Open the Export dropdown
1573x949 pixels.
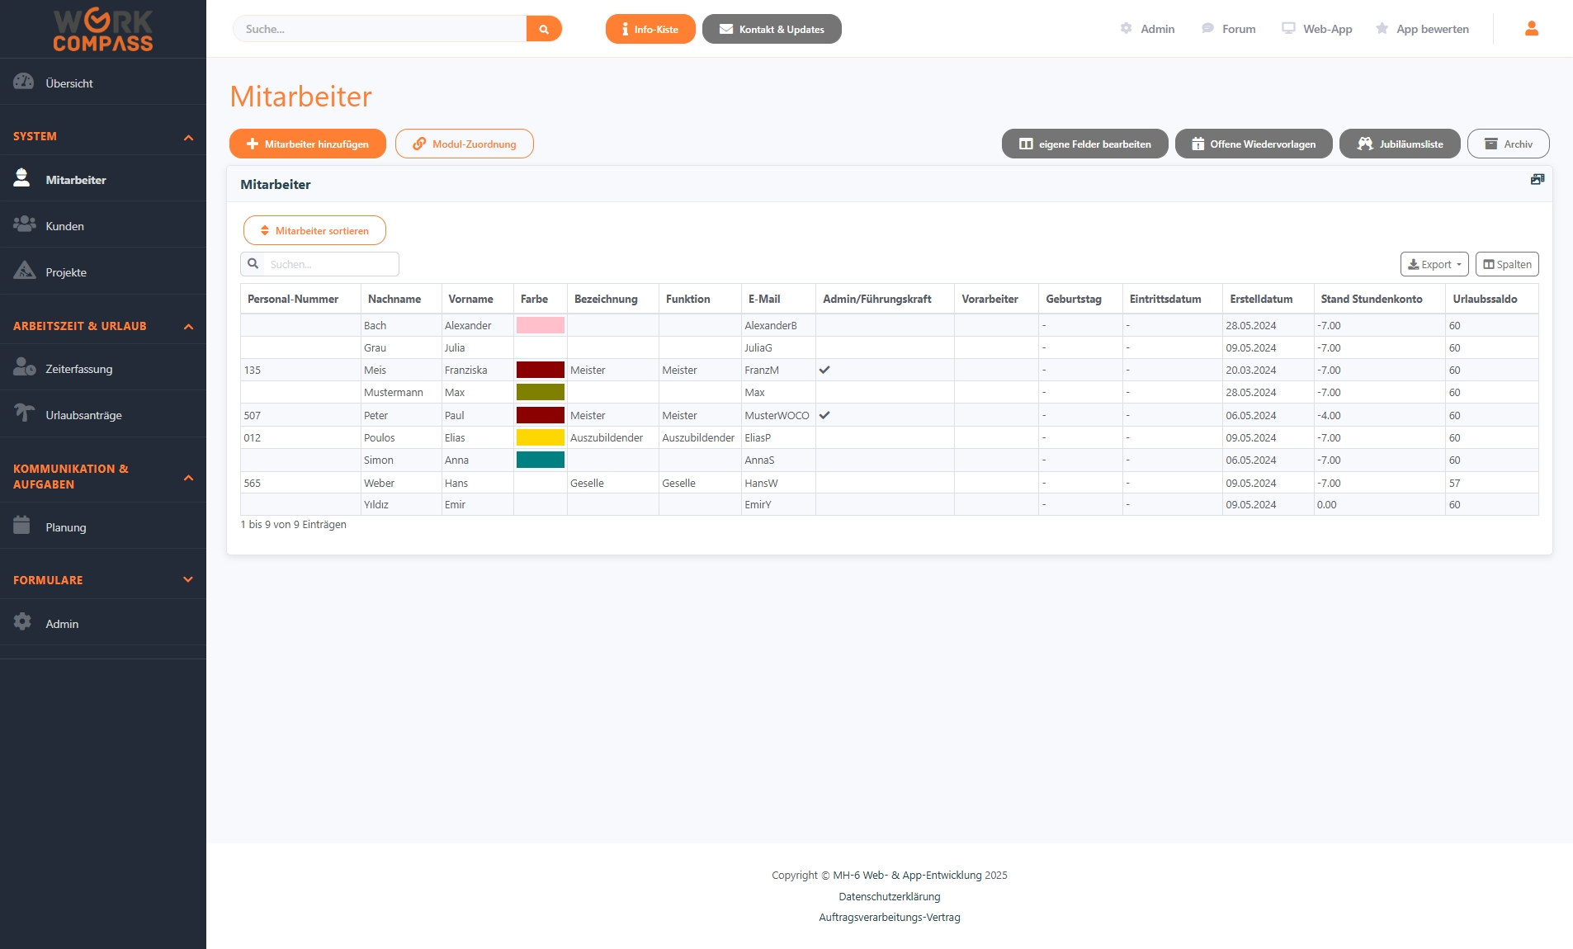point(1434,264)
